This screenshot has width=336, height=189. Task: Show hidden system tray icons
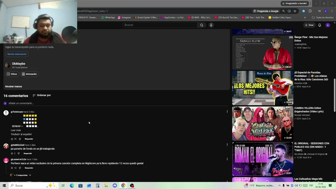click(x=279, y=186)
